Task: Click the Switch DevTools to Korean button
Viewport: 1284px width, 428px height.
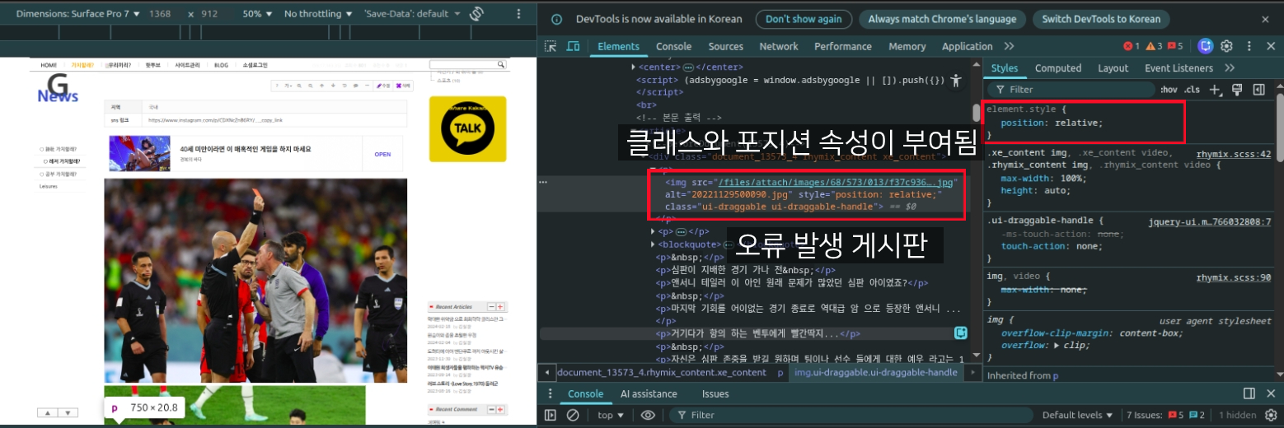Action: point(1100,19)
